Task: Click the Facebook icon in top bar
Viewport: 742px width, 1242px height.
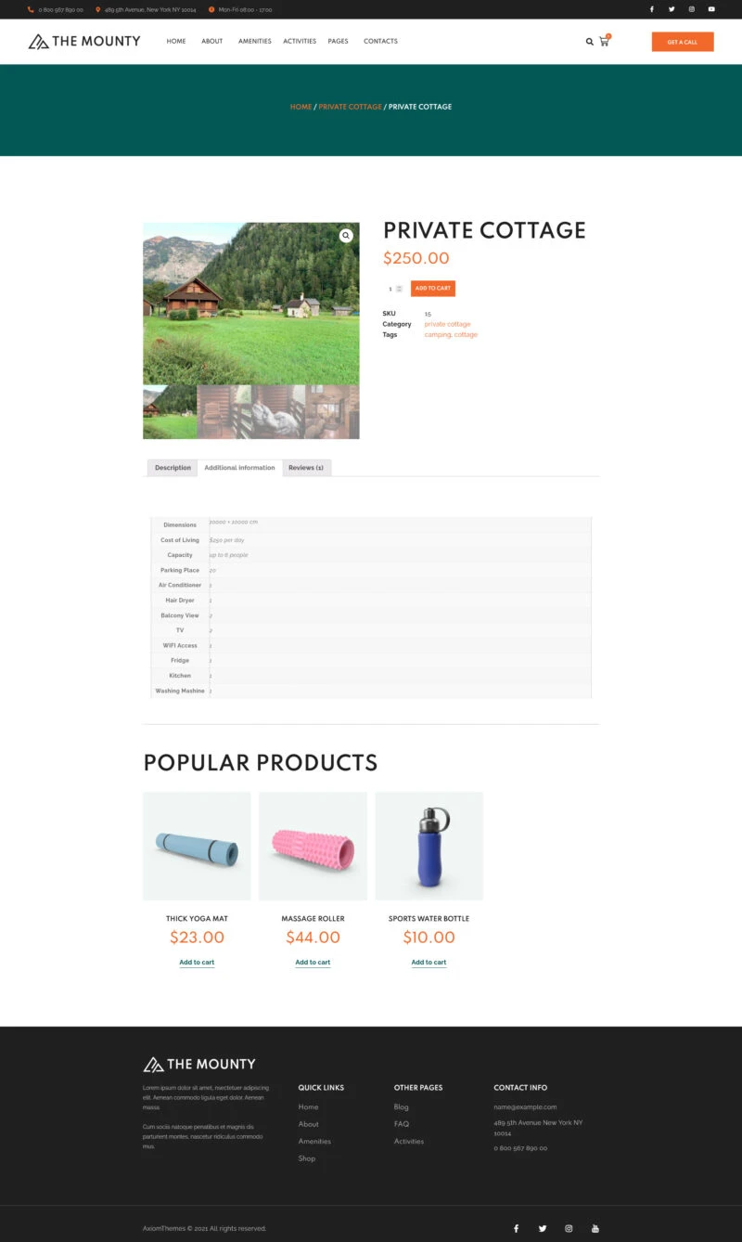Action: tap(651, 9)
